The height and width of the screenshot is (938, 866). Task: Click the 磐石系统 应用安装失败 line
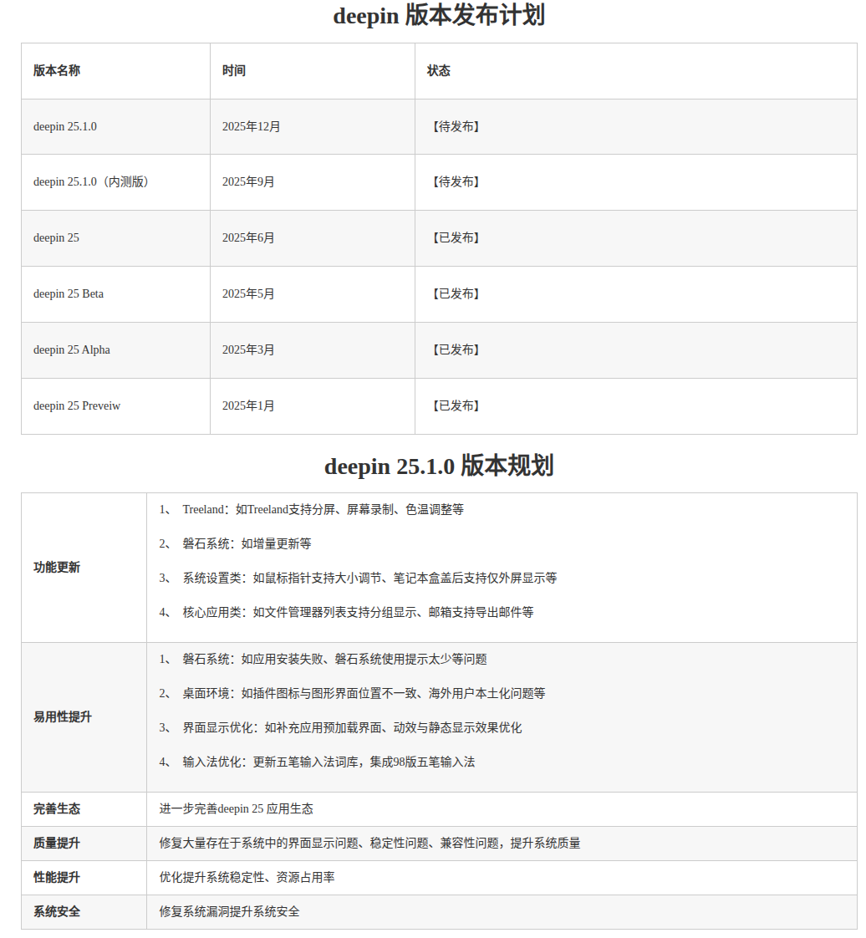pyautogui.click(x=323, y=660)
